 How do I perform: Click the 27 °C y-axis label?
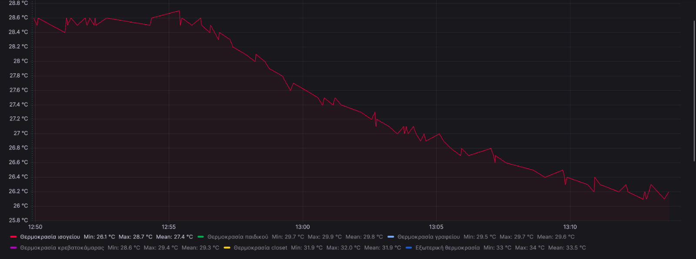20,133
